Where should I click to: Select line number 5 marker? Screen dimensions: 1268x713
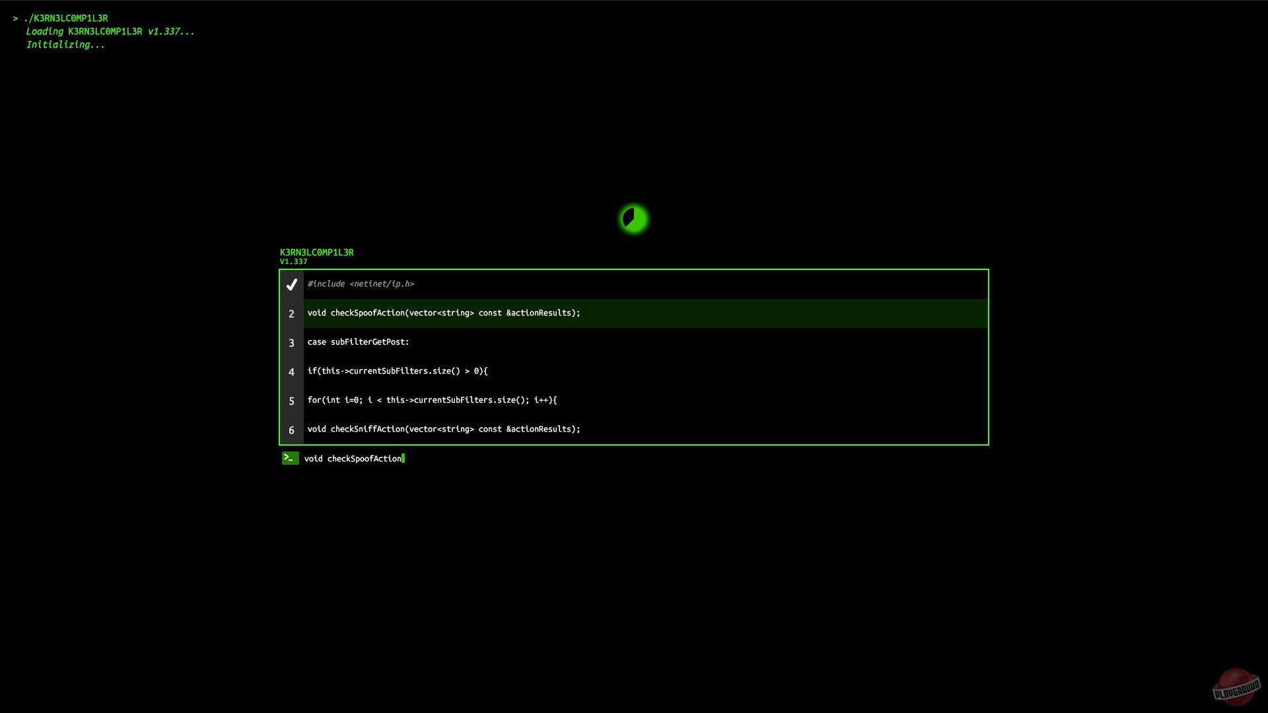(x=291, y=401)
